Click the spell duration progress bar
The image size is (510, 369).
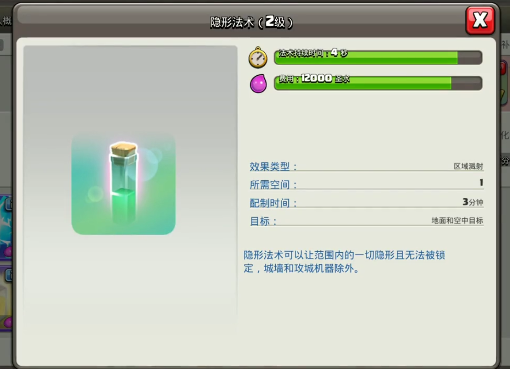(x=378, y=58)
